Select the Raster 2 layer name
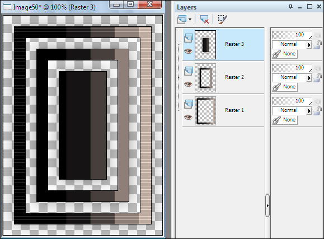 (234, 77)
